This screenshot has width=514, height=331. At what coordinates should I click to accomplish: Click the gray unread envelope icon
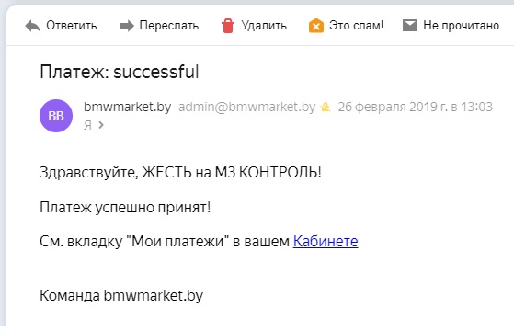410,25
